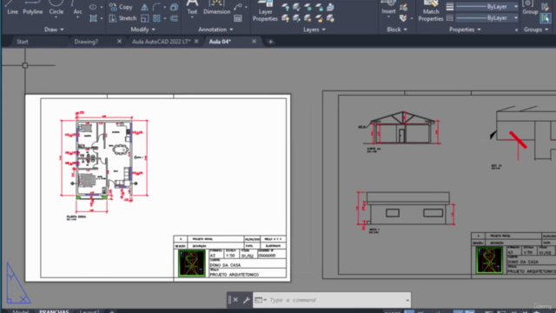Expand the Layers panel dropdown
Screen dimensions: 556x313
314,30
